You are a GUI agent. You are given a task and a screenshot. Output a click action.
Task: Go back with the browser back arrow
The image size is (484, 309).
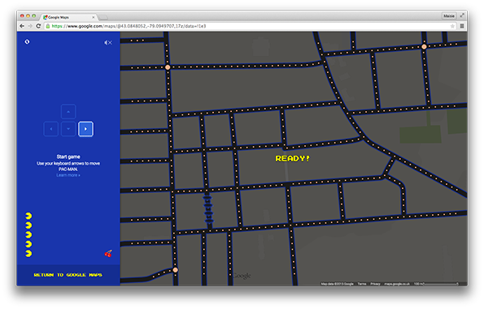click(x=22, y=26)
